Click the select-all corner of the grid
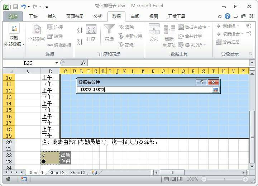The height and width of the screenshot is (186, 258). (9, 71)
